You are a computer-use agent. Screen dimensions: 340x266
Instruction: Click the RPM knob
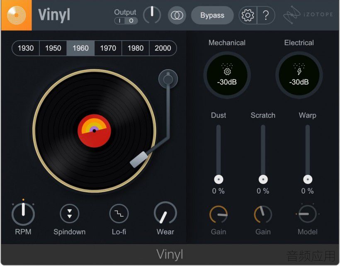coord(23,214)
